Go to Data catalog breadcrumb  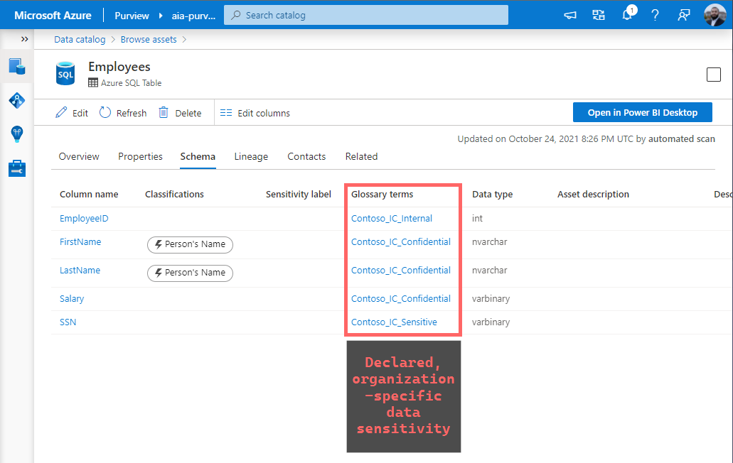[80, 39]
